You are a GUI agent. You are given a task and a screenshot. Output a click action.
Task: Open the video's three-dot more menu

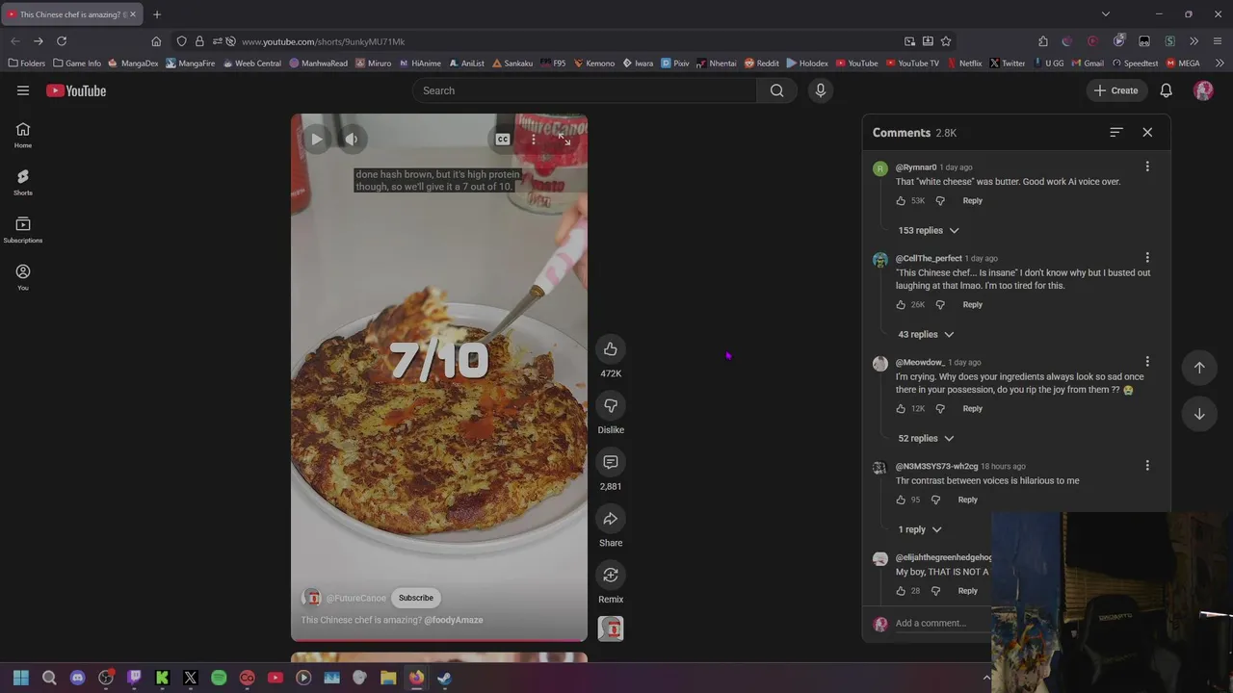tap(534, 140)
